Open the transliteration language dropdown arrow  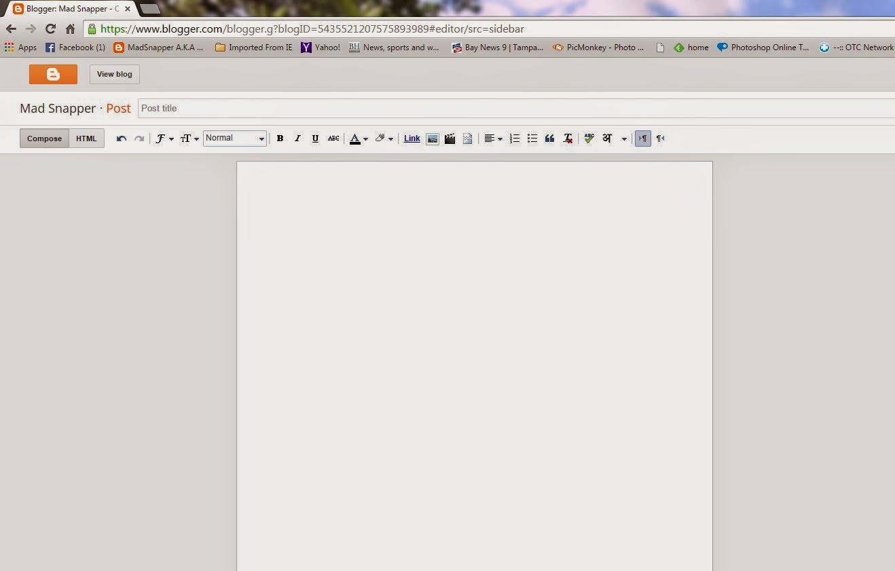[x=624, y=139]
